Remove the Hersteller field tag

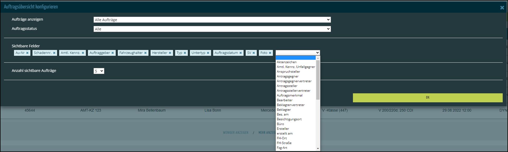170,53
